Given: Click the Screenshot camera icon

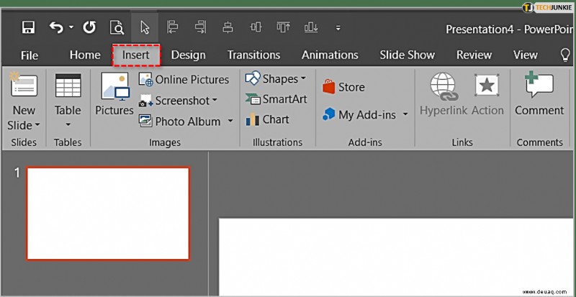Looking at the screenshot, I should coord(145,101).
